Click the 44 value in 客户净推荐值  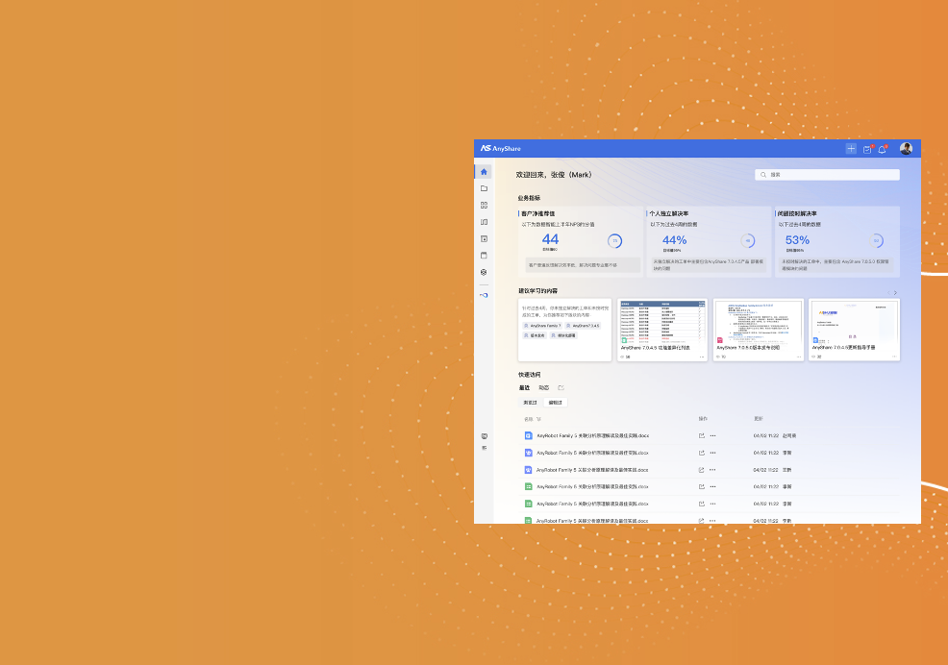(550, 239)
